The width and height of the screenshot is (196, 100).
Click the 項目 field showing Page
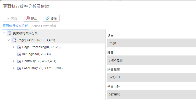(x=152, y=43)
